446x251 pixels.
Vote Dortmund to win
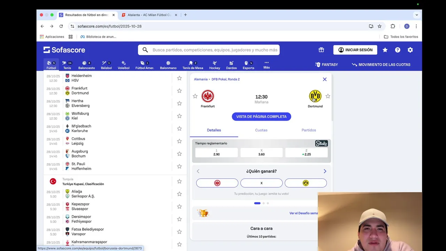point(306,183)
